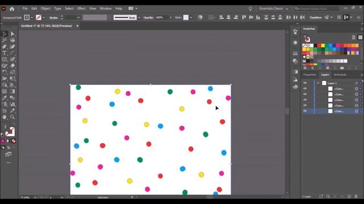Open the stroke color dropdown in control bar

[x=44, y=18]
